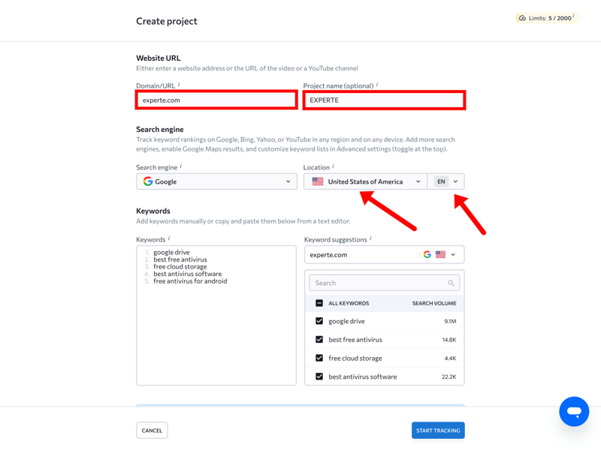Screen dimensions: 601x450
Task: Click the Project name input field
Action: point(384,100)
